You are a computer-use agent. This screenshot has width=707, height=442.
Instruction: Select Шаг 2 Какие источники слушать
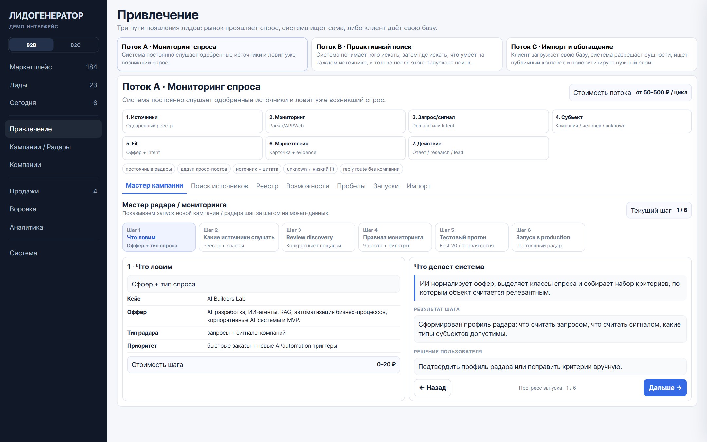pyautogui.click(x=239, y=237)
